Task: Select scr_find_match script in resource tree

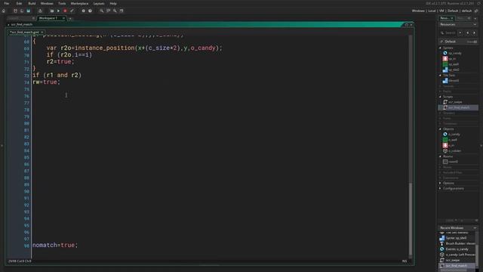Action: [458, 107]
